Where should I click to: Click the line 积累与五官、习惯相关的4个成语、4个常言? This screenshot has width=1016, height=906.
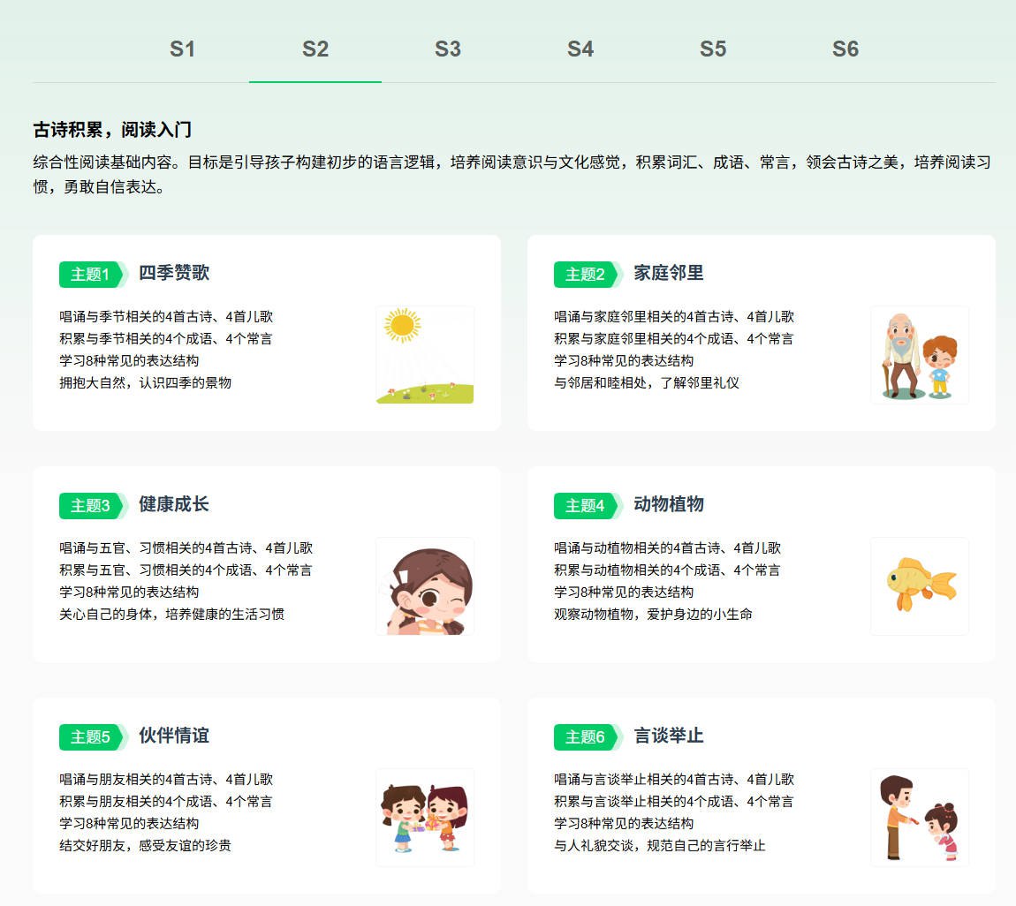(186, 570)
